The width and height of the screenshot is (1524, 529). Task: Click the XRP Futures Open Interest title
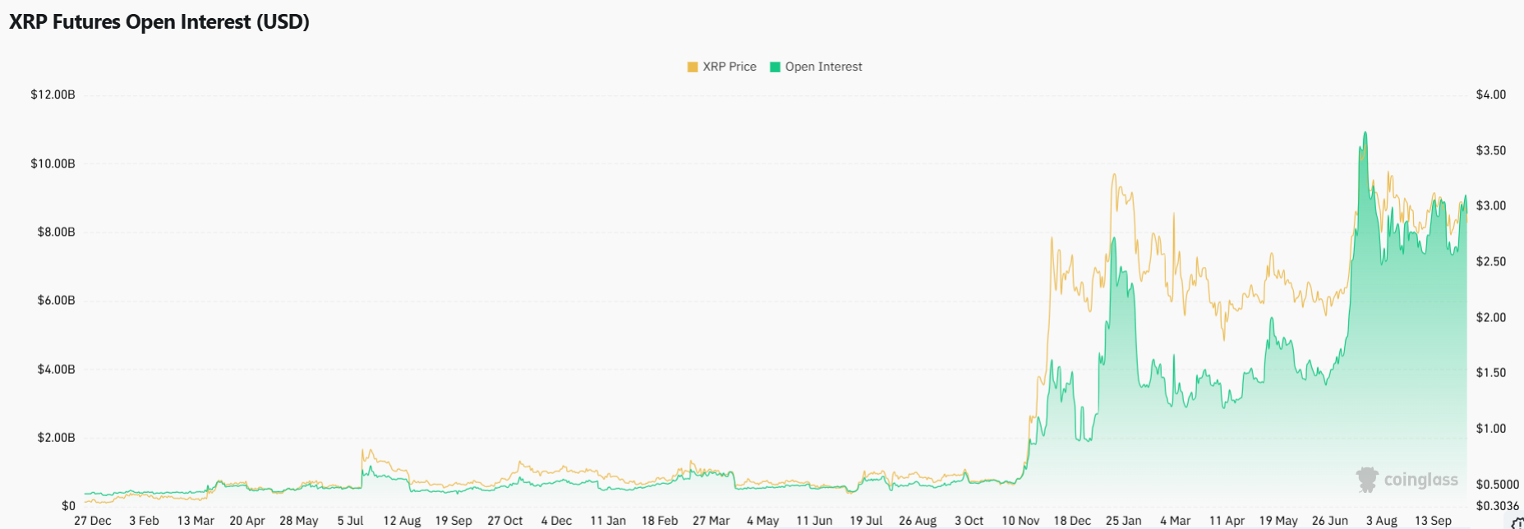(x=159, y=22)
